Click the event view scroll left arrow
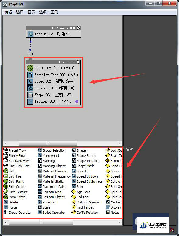 [x=6, y=143]
